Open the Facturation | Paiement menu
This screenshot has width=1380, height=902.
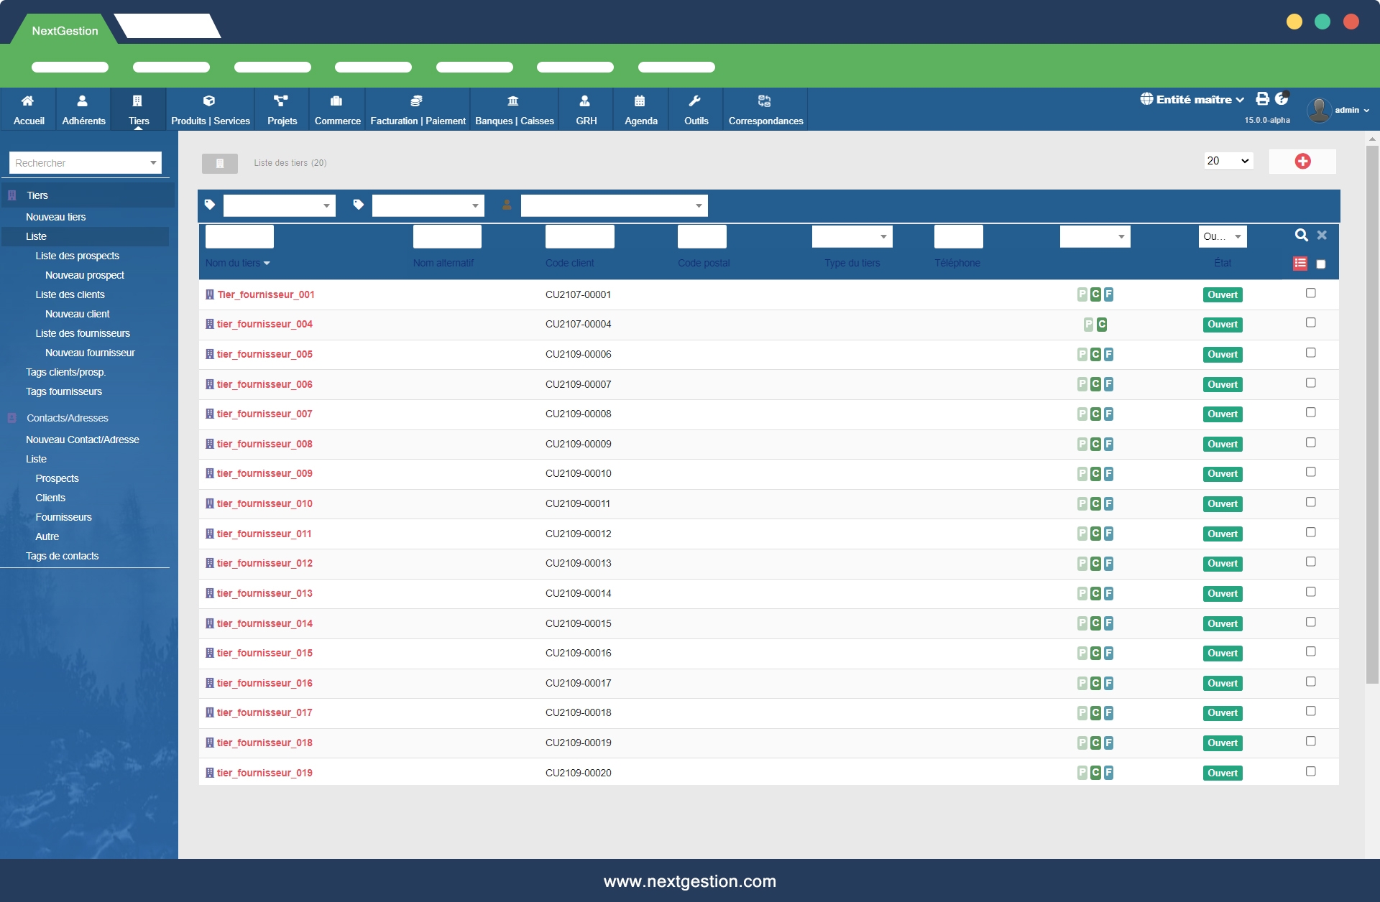coord(418,109)
